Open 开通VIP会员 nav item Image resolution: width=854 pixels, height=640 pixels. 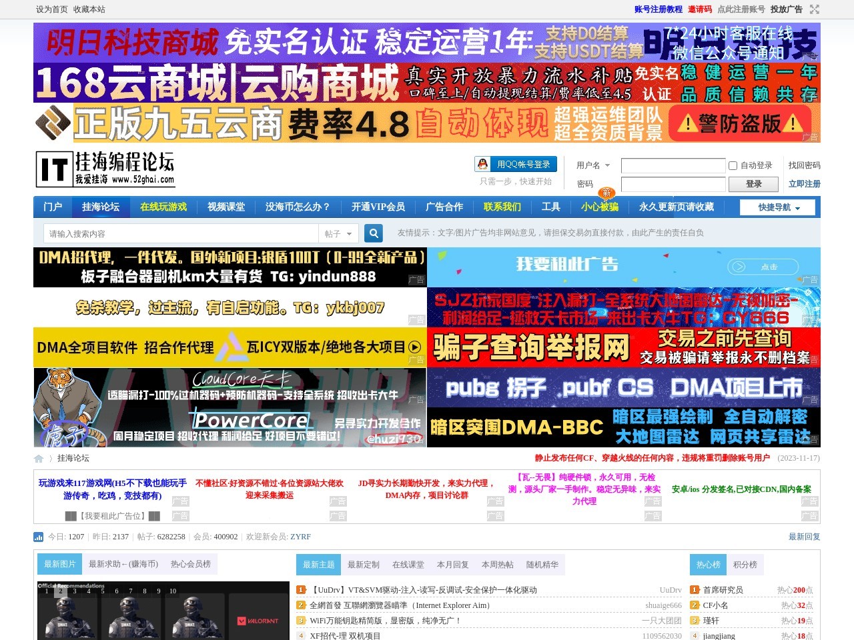point(378,207)
